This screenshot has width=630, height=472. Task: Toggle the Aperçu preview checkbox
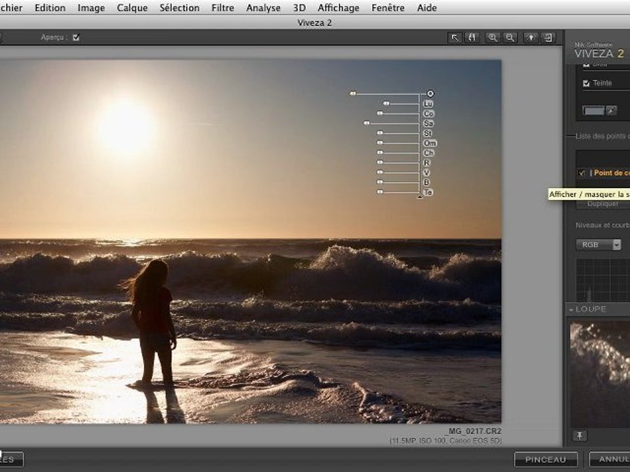coord(76,37)
